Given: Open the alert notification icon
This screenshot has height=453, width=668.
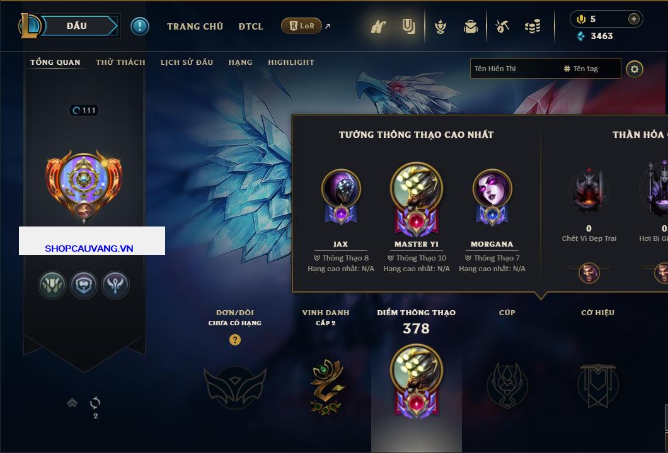Looking at the screenshot, I should coord(140,26).
